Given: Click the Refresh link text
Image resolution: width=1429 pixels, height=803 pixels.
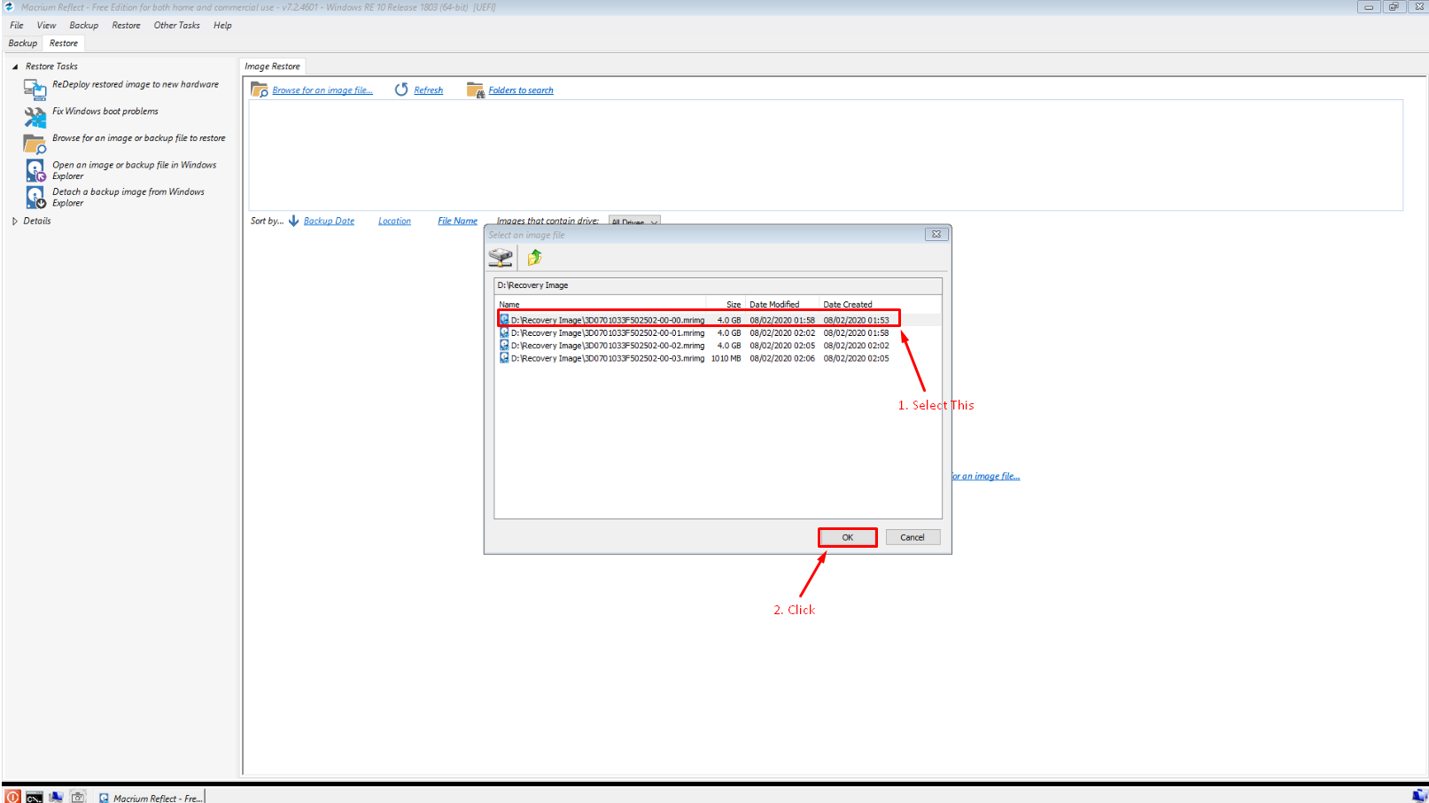Looking at the screenshot, I should click(429, 90).
